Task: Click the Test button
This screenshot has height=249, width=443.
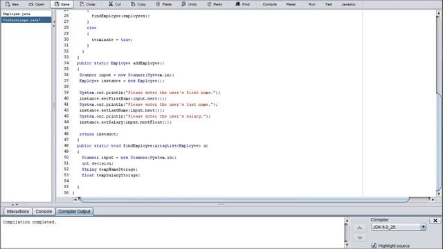Action: click(328, 4)
